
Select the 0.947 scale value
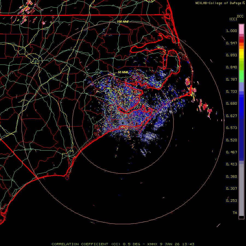[x=231, y=43]
